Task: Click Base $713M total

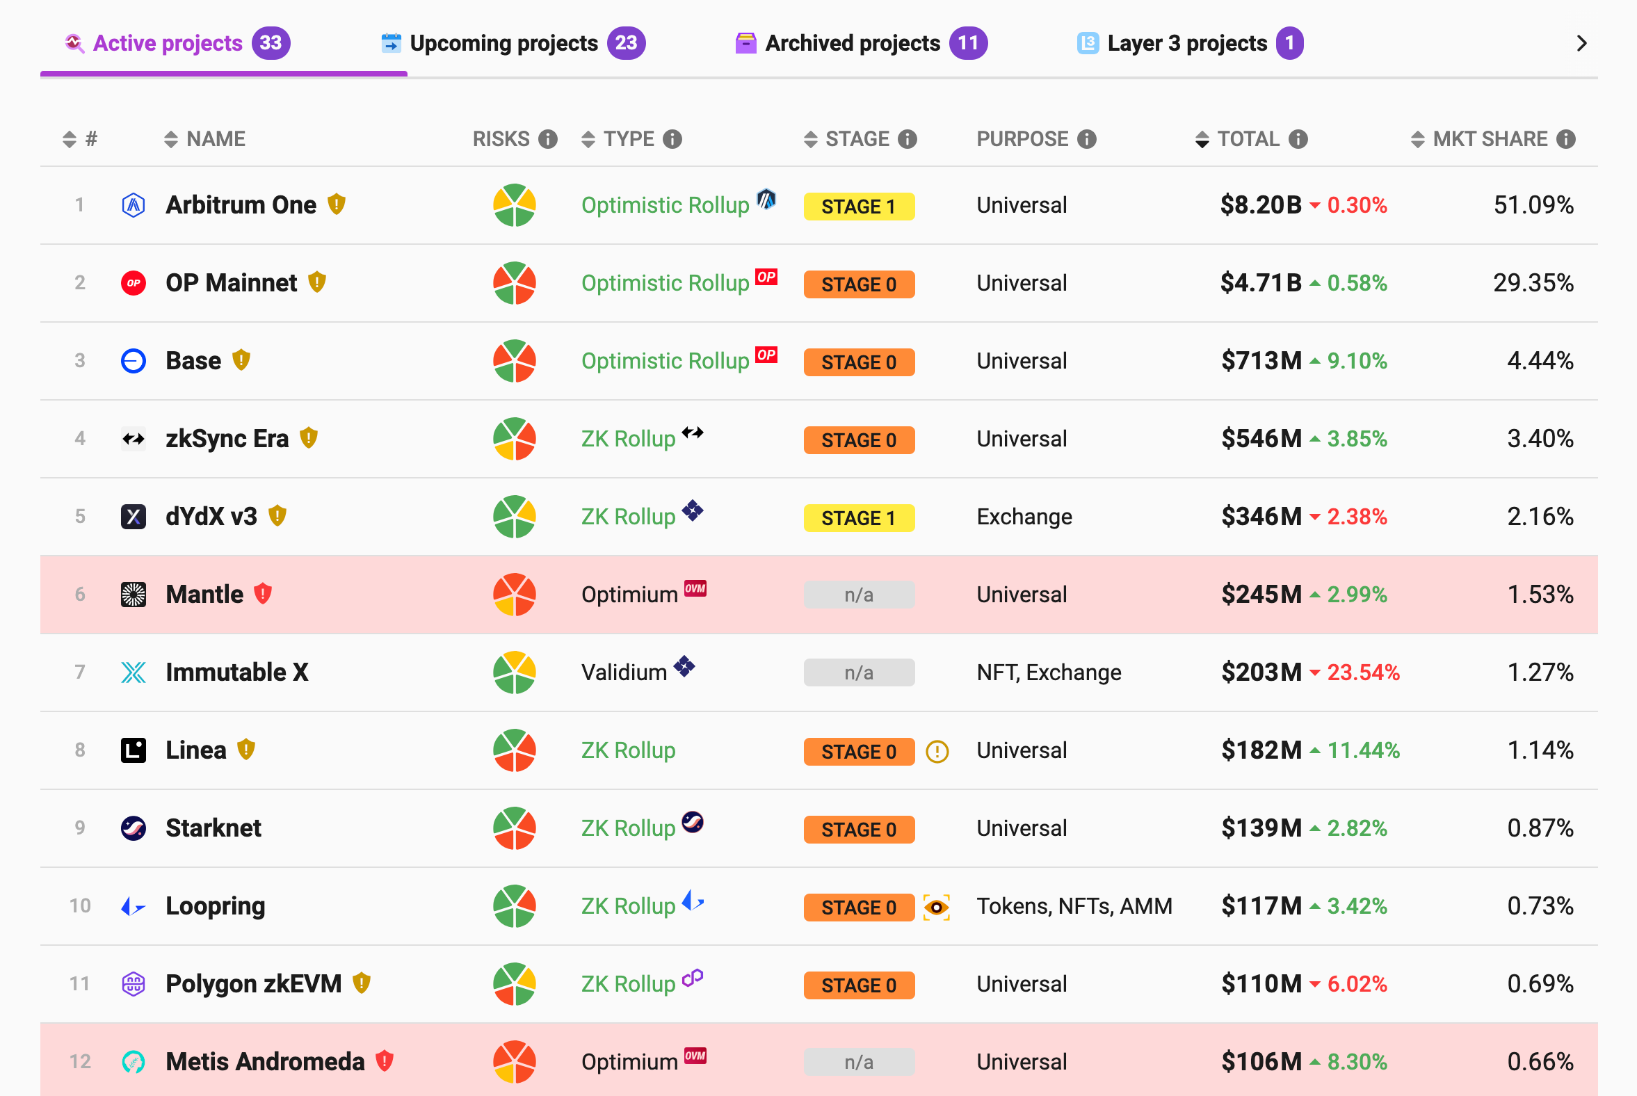Action: [1261, 361]
